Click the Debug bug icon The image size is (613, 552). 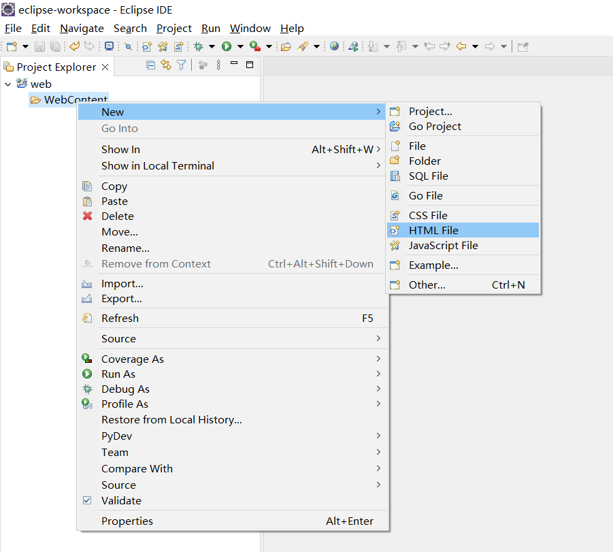(199, 46)
